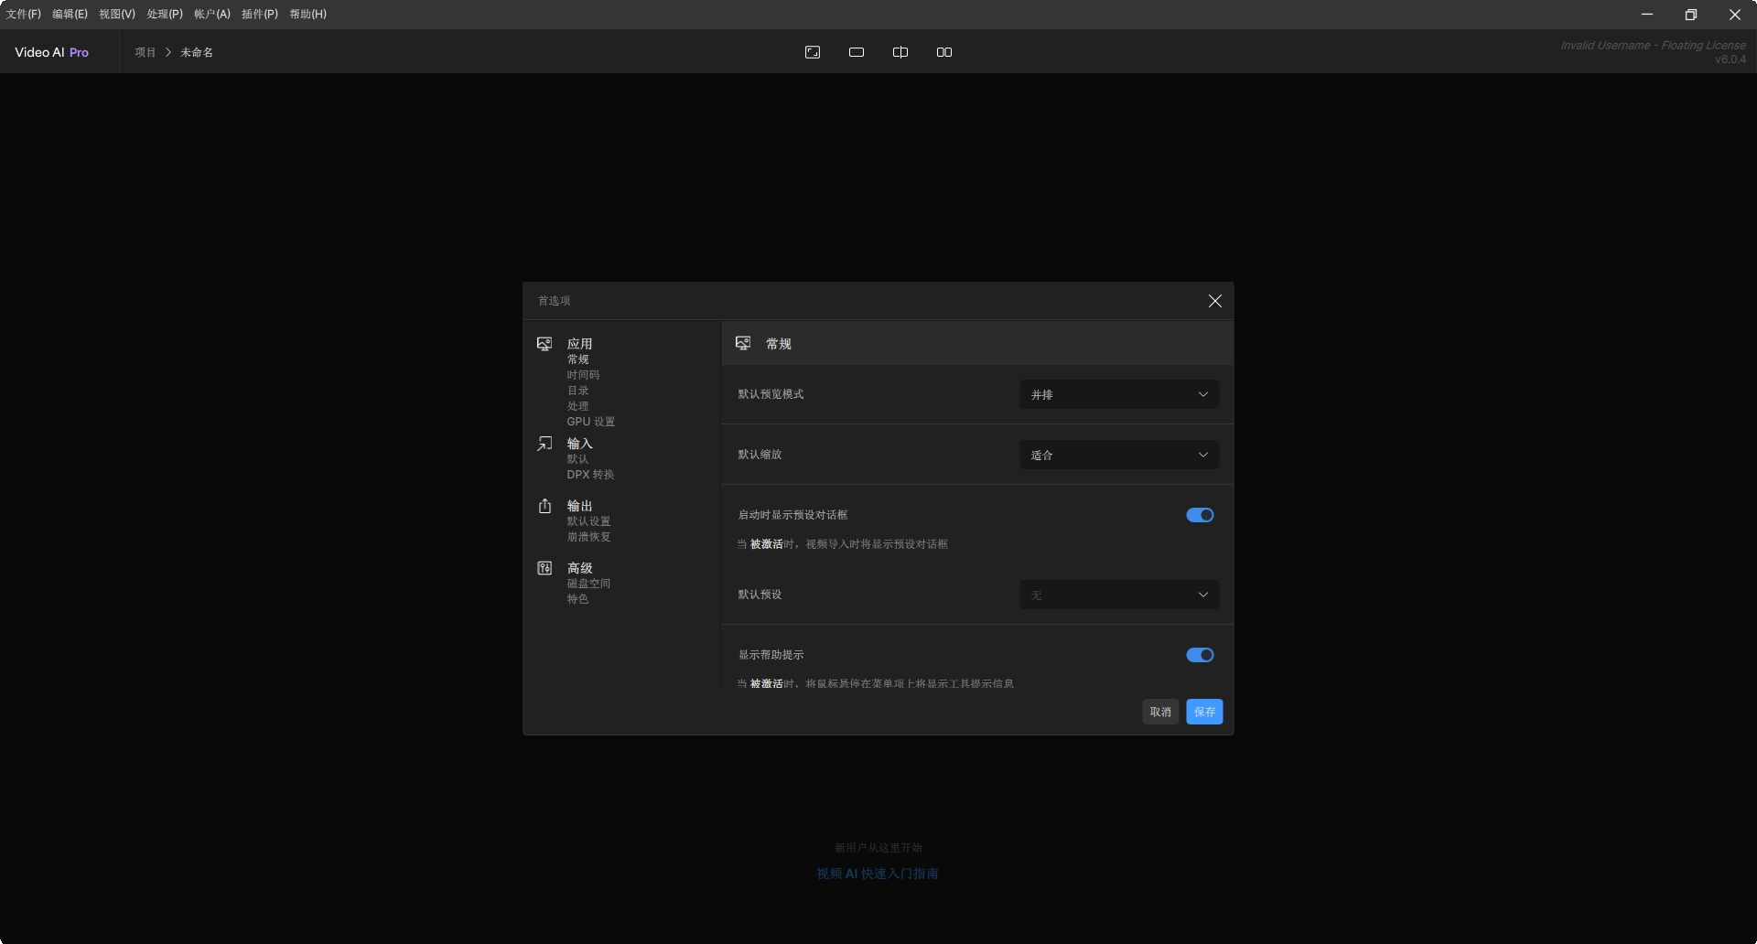Open the 帮助(H) menu
The height and width of the screenshot is (944, 1757).
click(307, 15)
